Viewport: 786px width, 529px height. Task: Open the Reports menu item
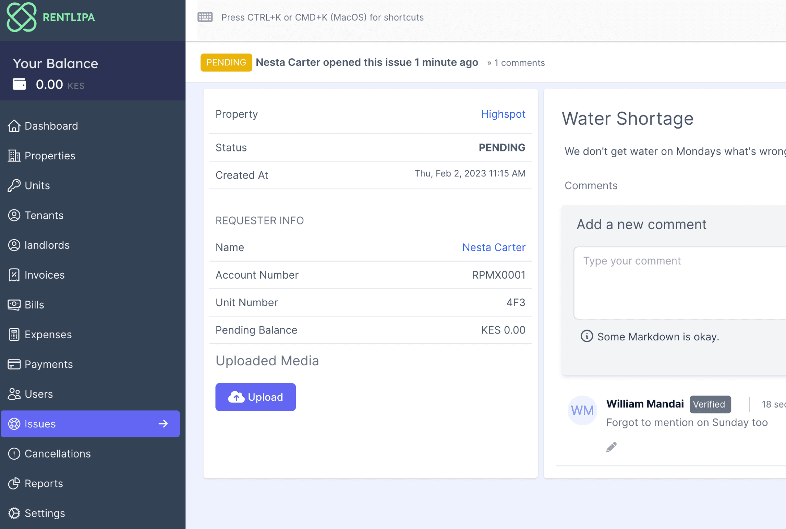[43, 483]
